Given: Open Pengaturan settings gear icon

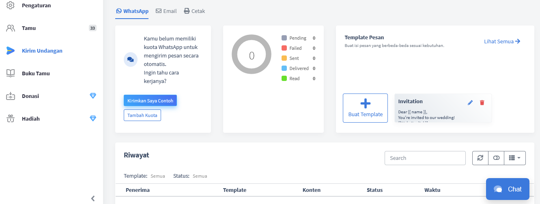Looking at the screenshot, I should 11,5.
